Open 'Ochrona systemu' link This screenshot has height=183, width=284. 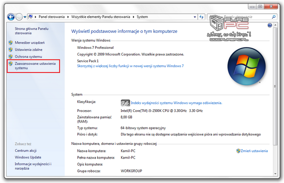coord(28,56)
